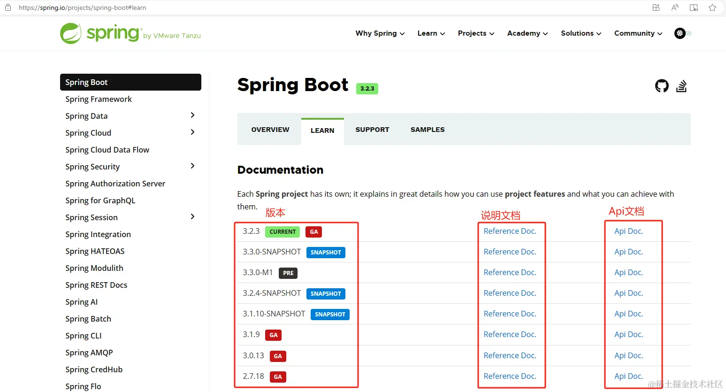
Task: Open the Community dropdown menu
Action: [638, 33]
